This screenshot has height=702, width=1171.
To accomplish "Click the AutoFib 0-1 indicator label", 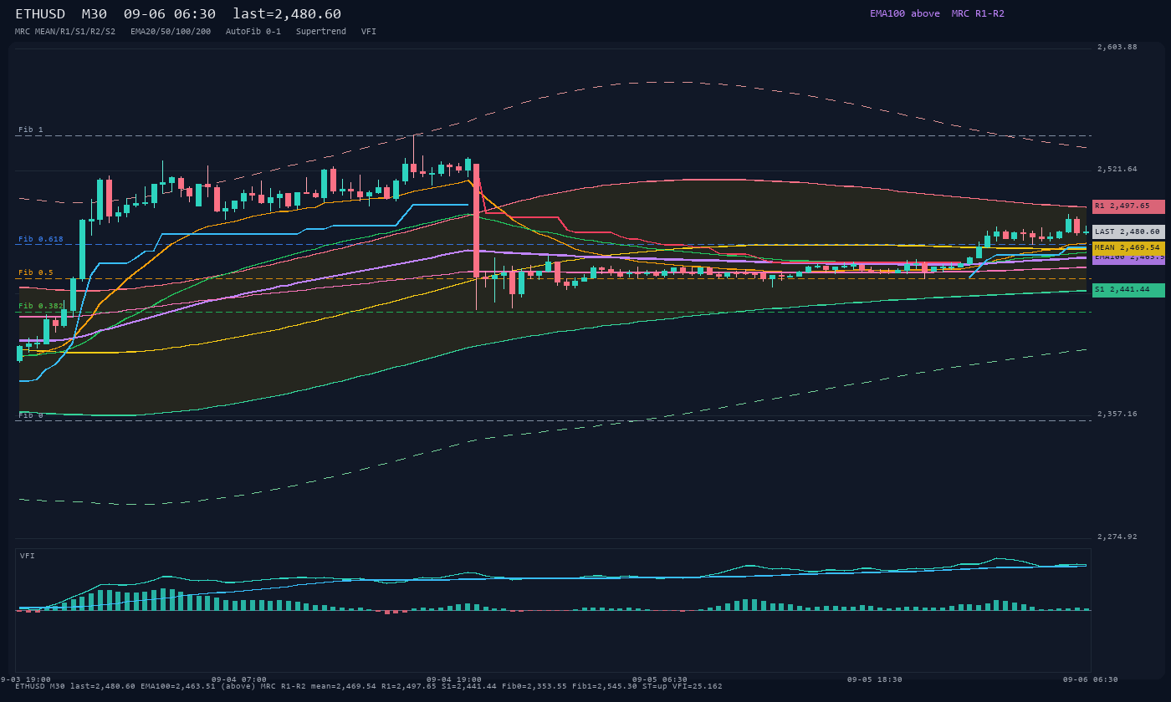I will point(253,32).
